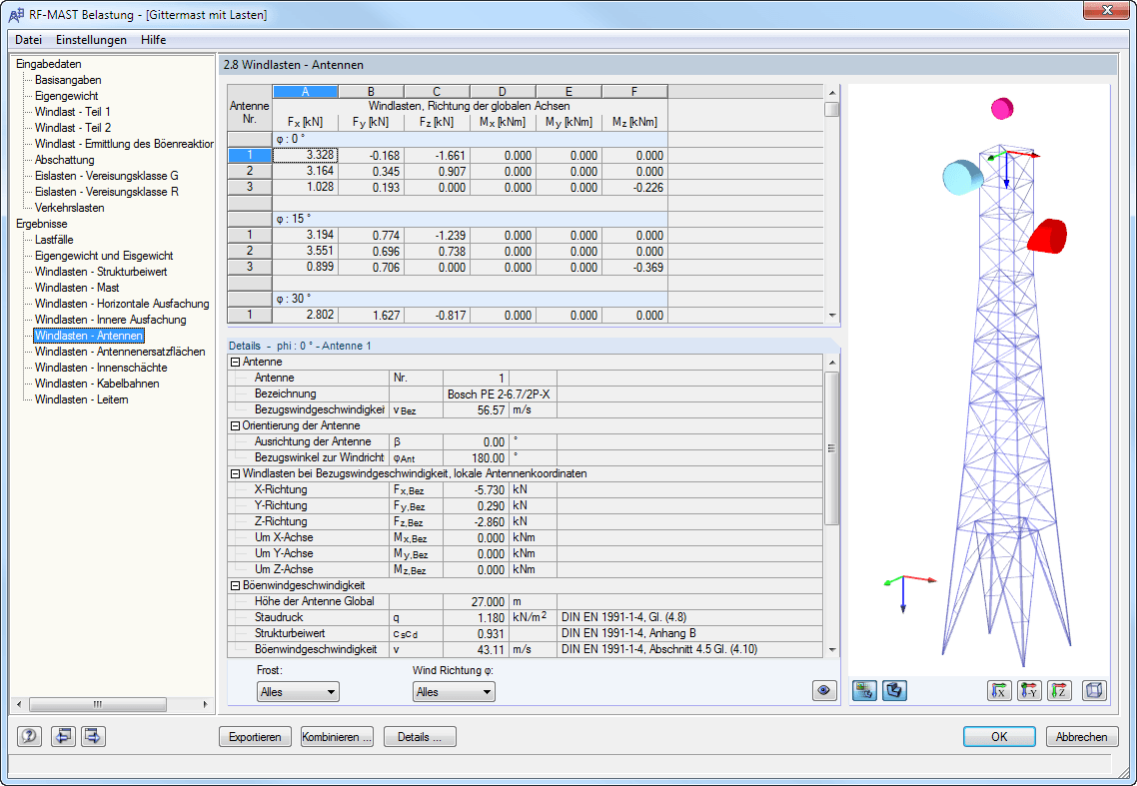
Task: Open Windlasten - Innenschächte
Action: click(101, 367)
